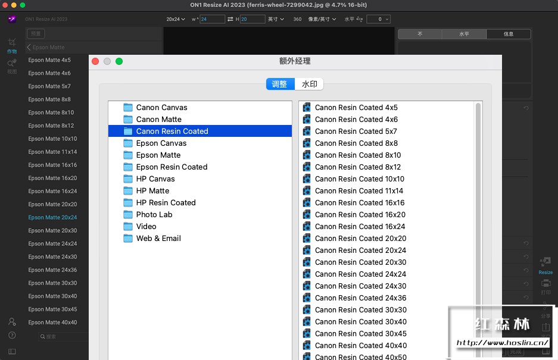Open the pixels per inch dropdown
Screen dimensions: 558x360
coord(322,19)
